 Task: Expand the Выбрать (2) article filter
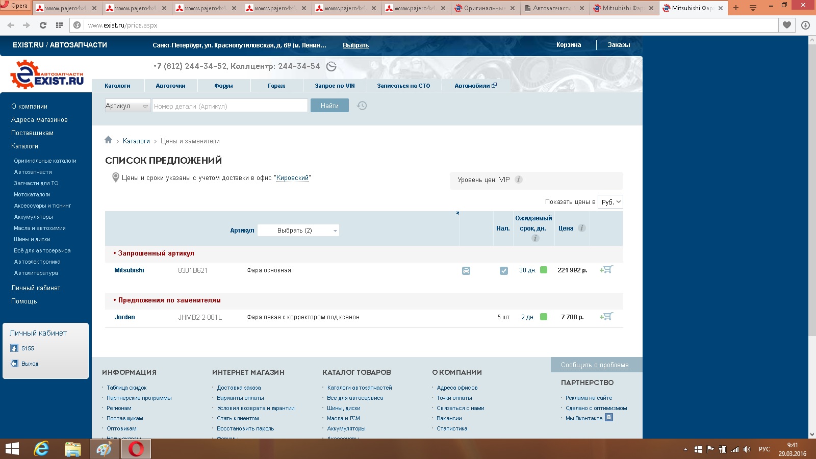click(298, 231)
